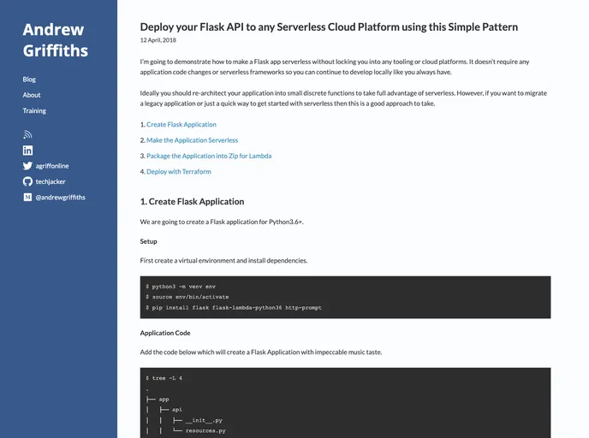Go to the Blog page

pyautogui.click(x=29, y=80)
